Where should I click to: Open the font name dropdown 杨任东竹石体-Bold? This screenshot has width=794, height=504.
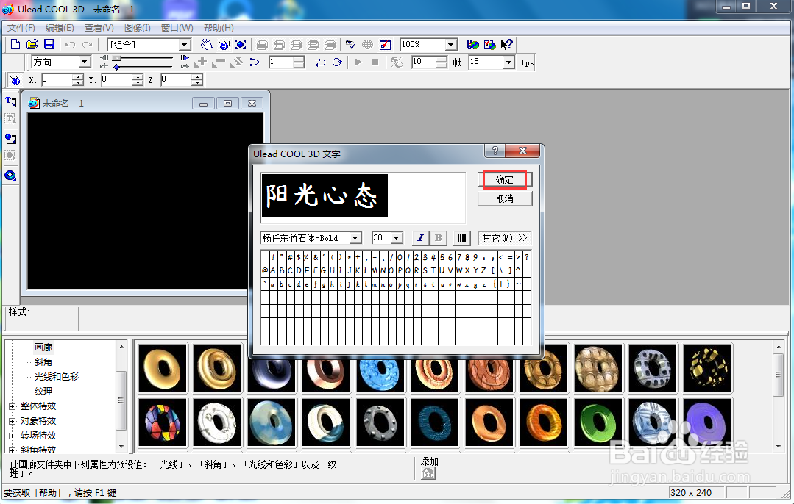pyautogui.click(x=355, y=238)
